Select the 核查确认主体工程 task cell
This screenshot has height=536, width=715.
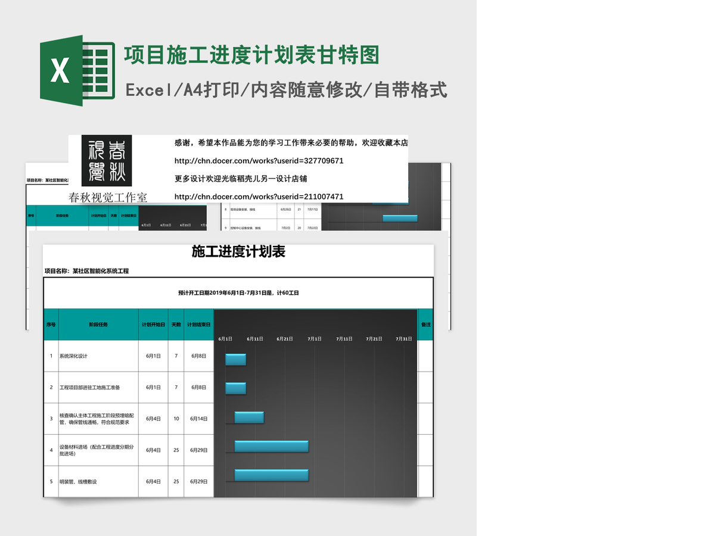tap(98, 419)
